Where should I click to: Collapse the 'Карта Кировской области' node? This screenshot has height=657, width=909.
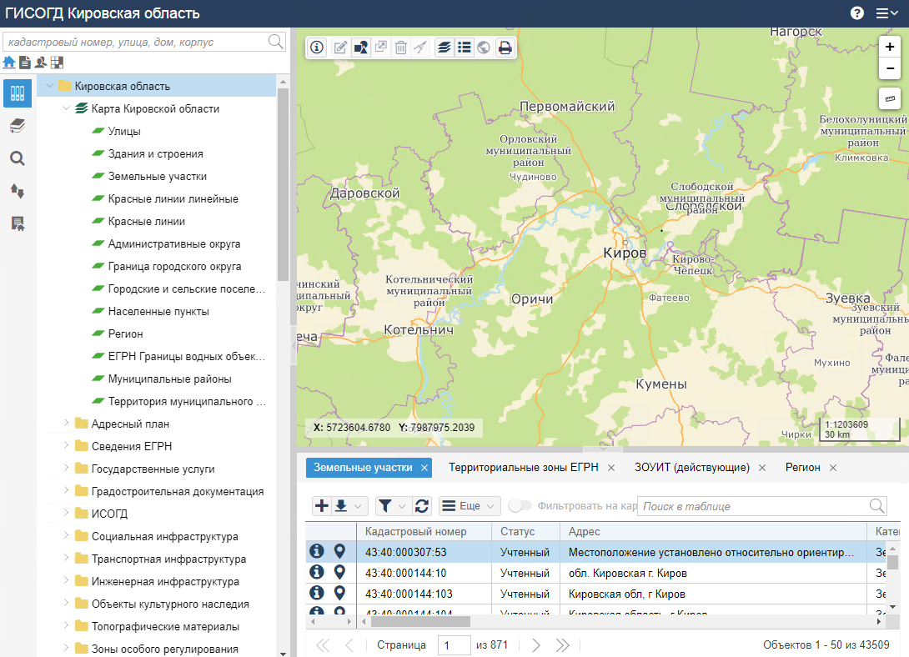click(66, 108)
